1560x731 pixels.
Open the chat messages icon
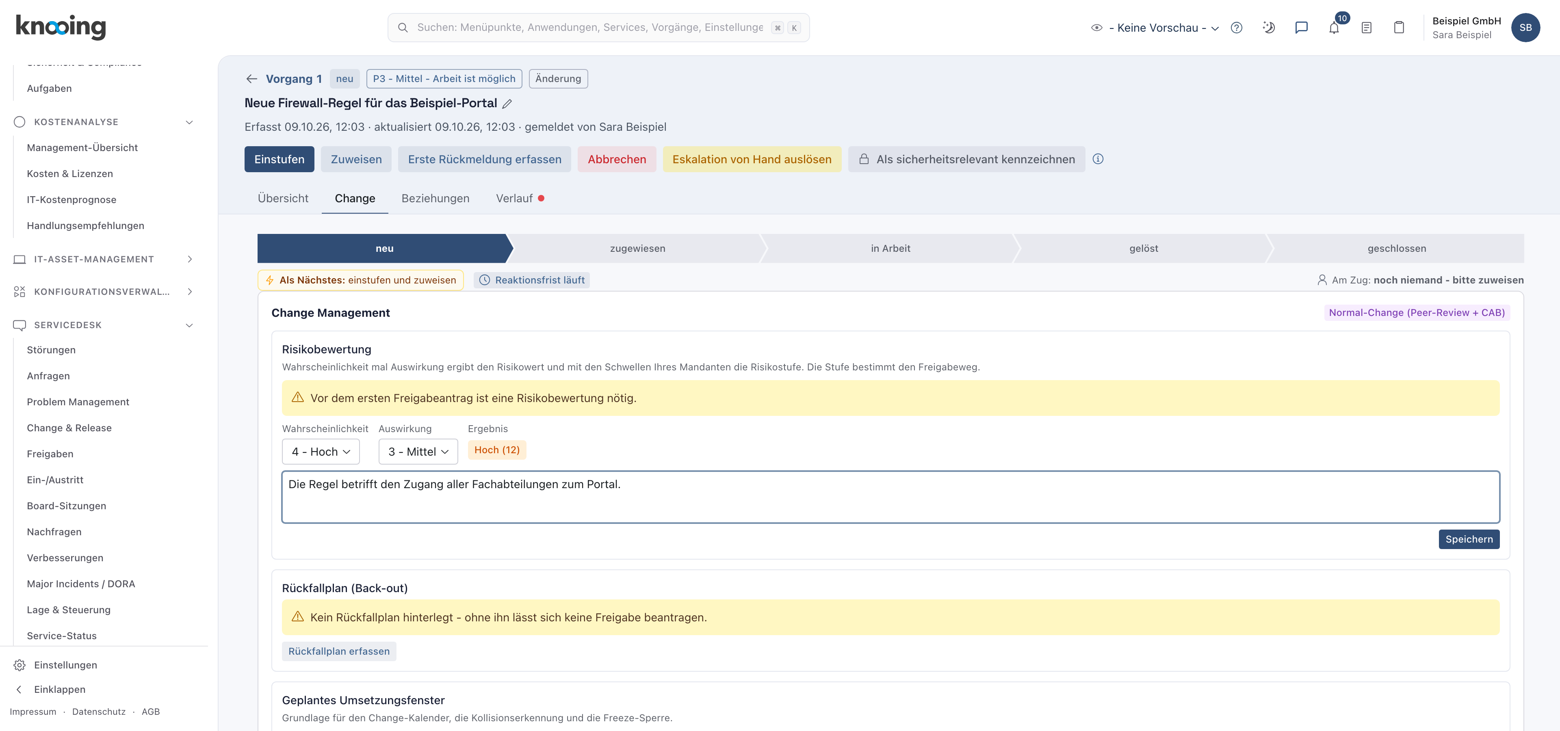[1301, 28]
